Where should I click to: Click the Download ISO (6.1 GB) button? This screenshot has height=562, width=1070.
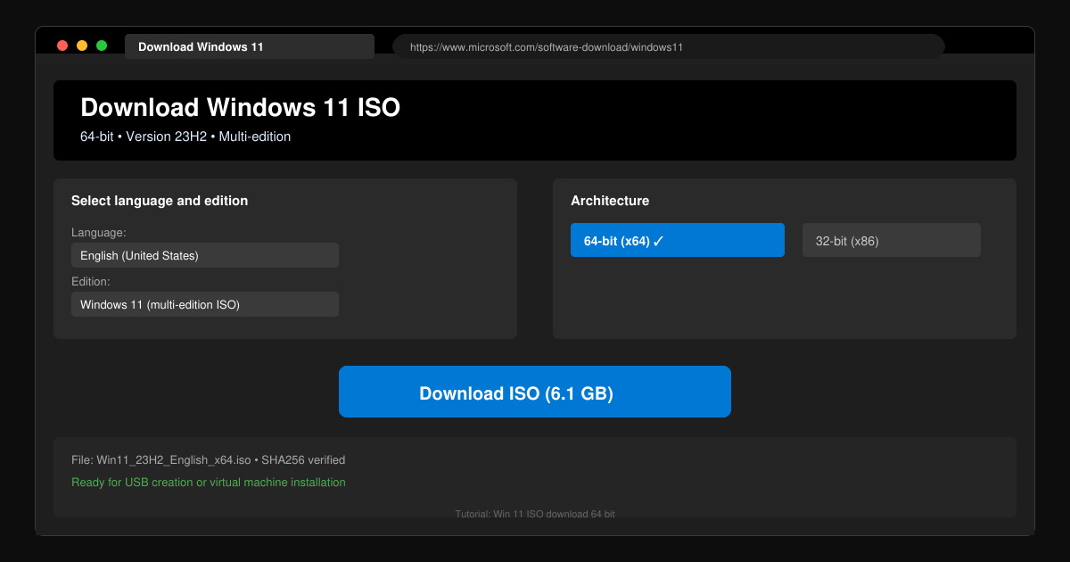click(535, 392)
